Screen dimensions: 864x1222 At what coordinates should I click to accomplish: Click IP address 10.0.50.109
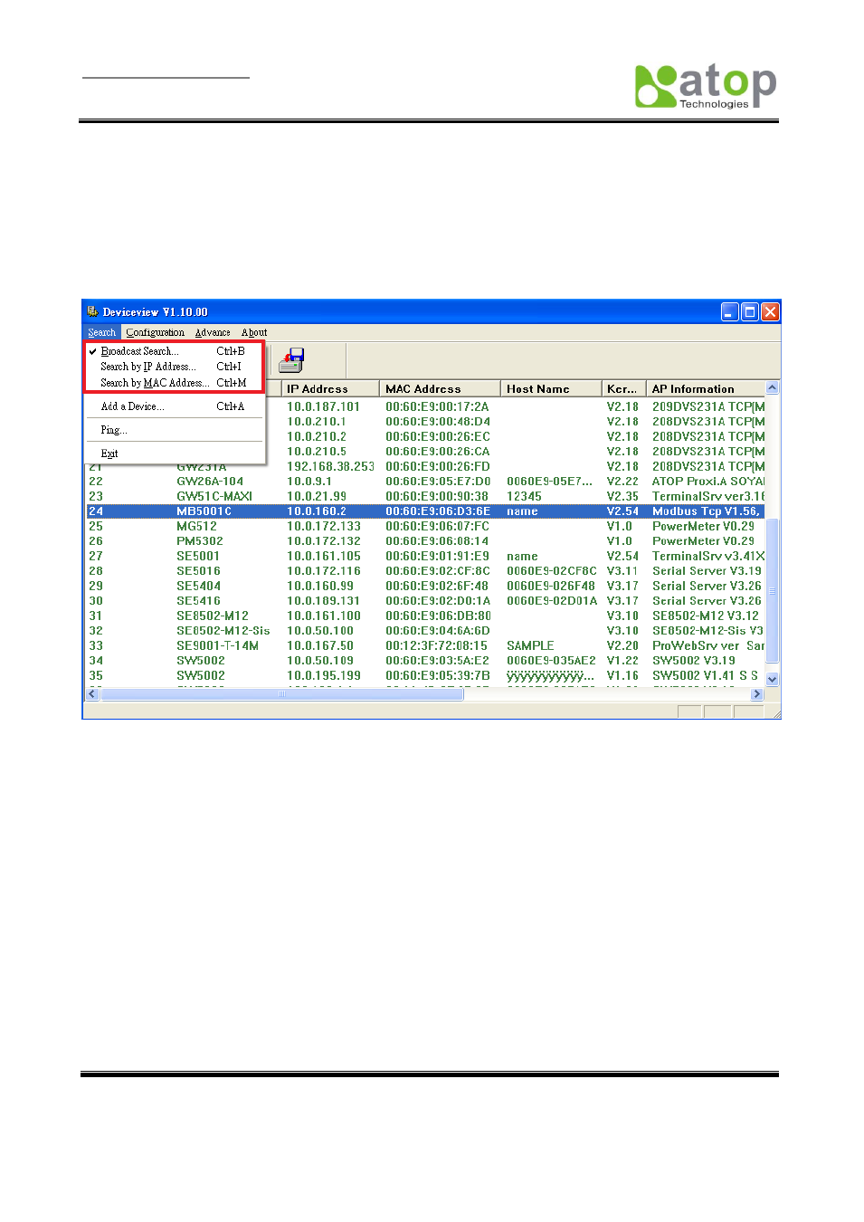coord(320,661)
